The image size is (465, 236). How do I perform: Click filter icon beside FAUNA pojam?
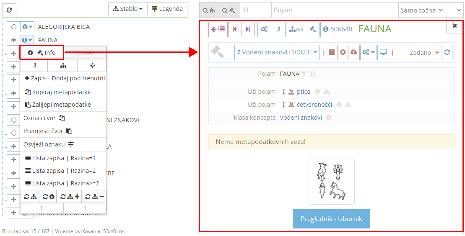click(x=304, y=74)
